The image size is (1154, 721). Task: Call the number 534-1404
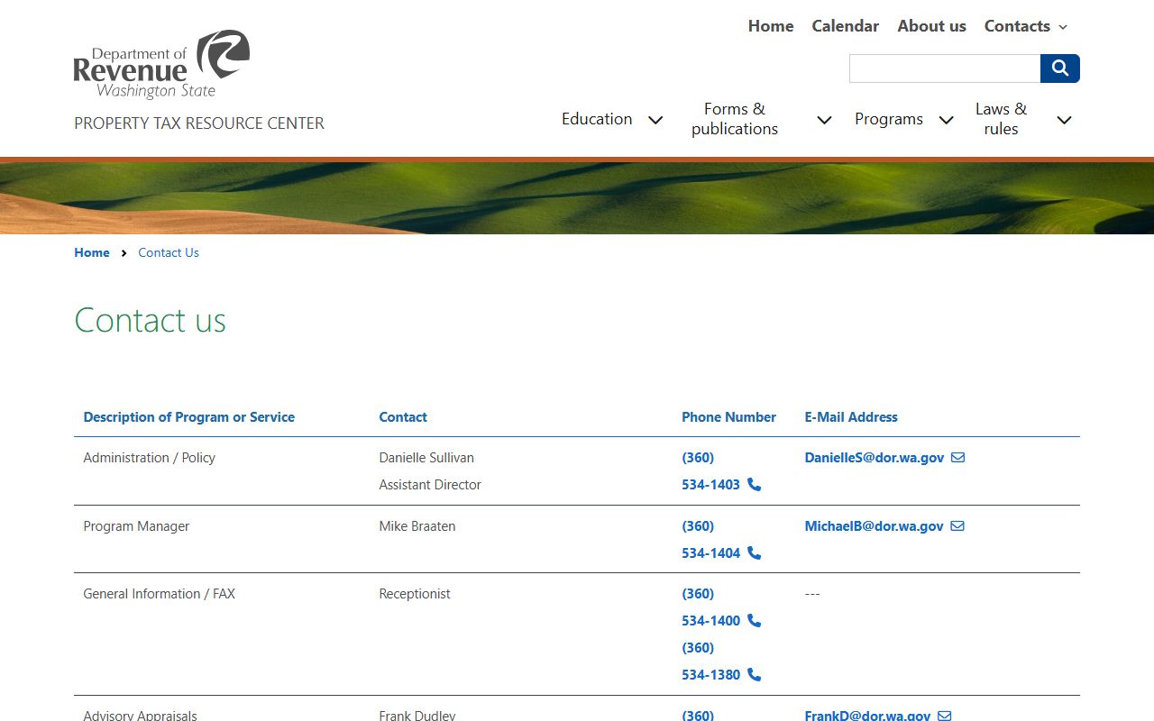(710, 553)
